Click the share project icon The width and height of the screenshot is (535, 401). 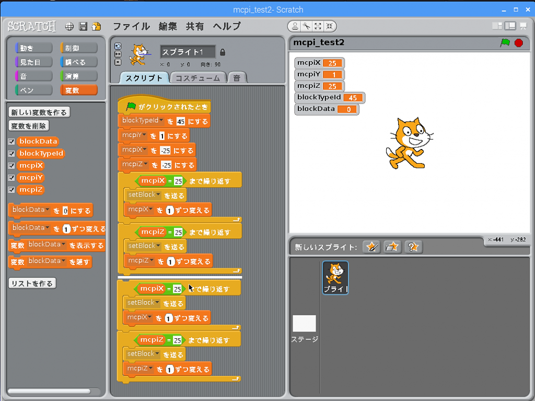[97, 27]
